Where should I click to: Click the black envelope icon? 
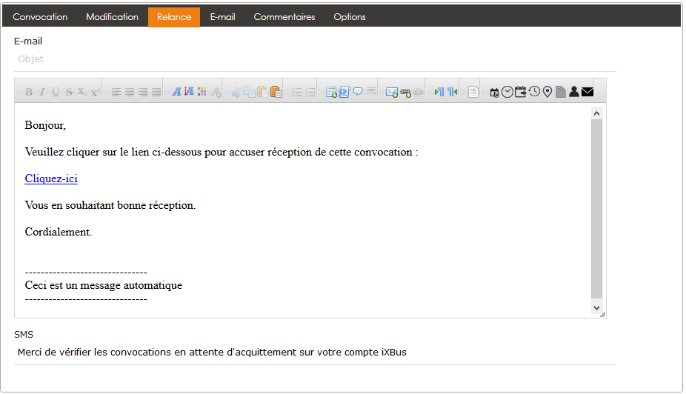[587, 92]
